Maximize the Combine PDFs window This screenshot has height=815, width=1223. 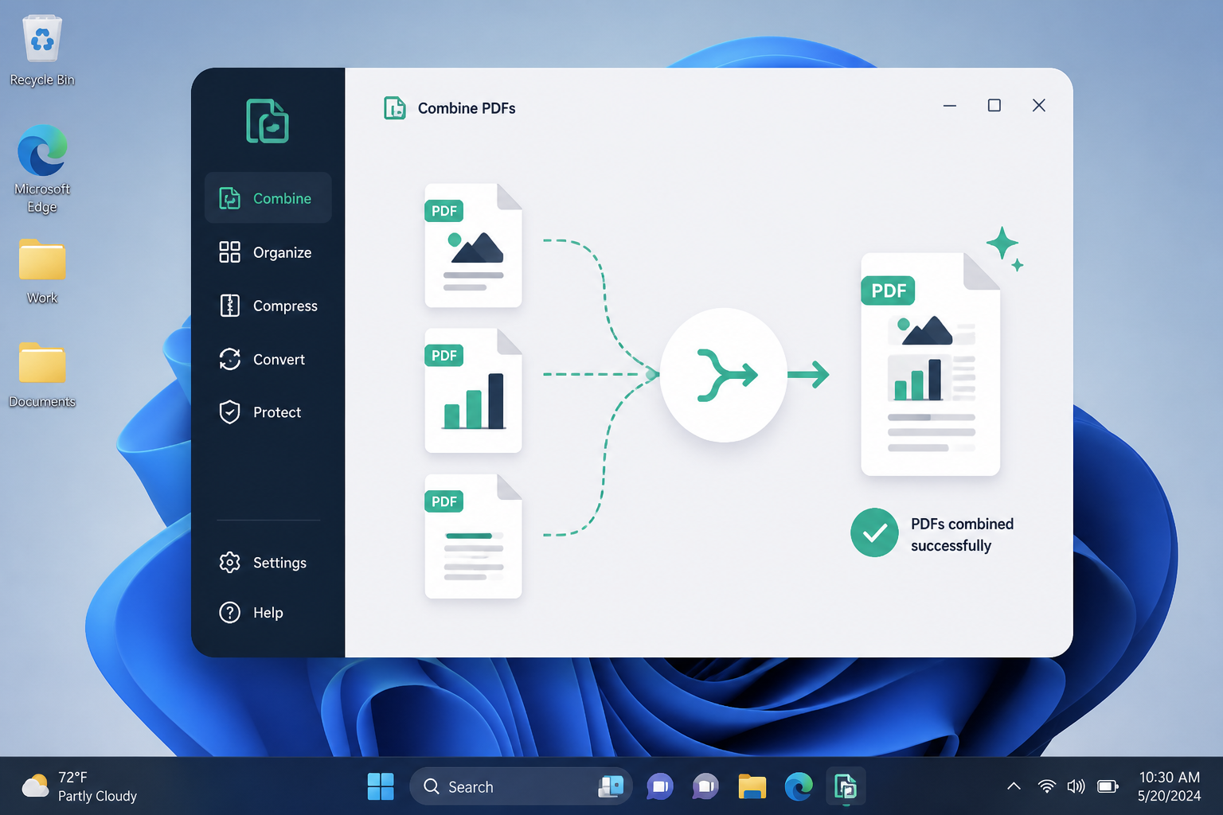(994, 105)
